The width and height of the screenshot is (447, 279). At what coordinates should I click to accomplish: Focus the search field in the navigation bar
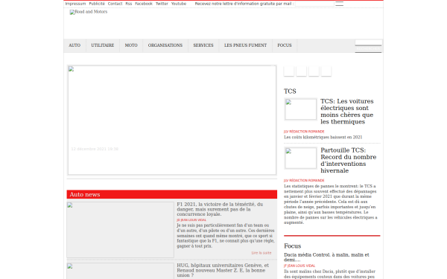[x=368, y=42]
